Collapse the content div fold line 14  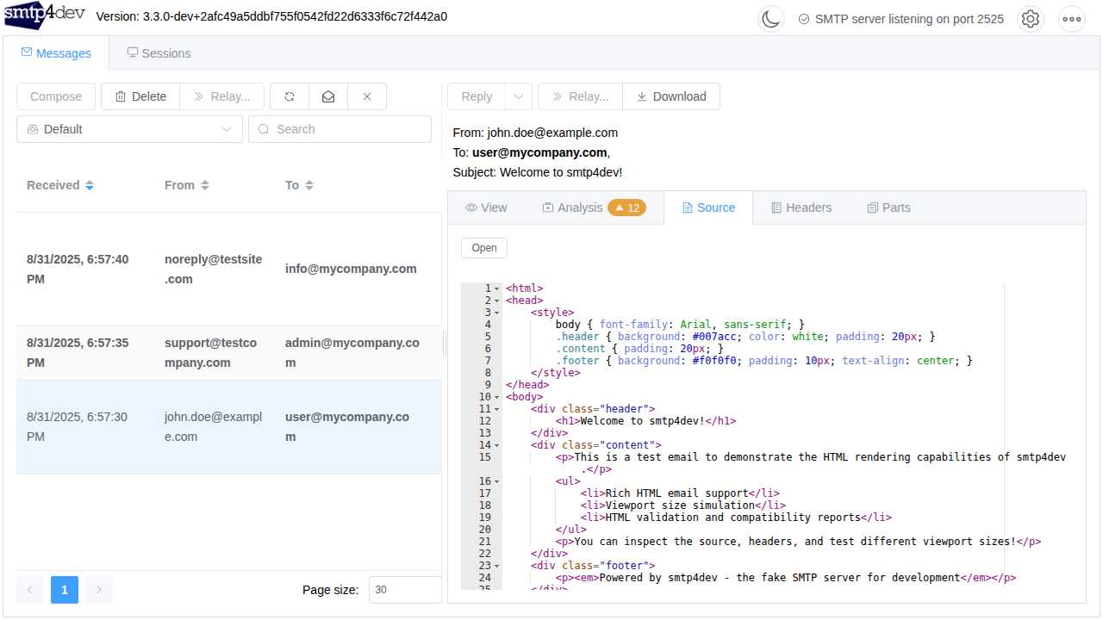(497, 445)
